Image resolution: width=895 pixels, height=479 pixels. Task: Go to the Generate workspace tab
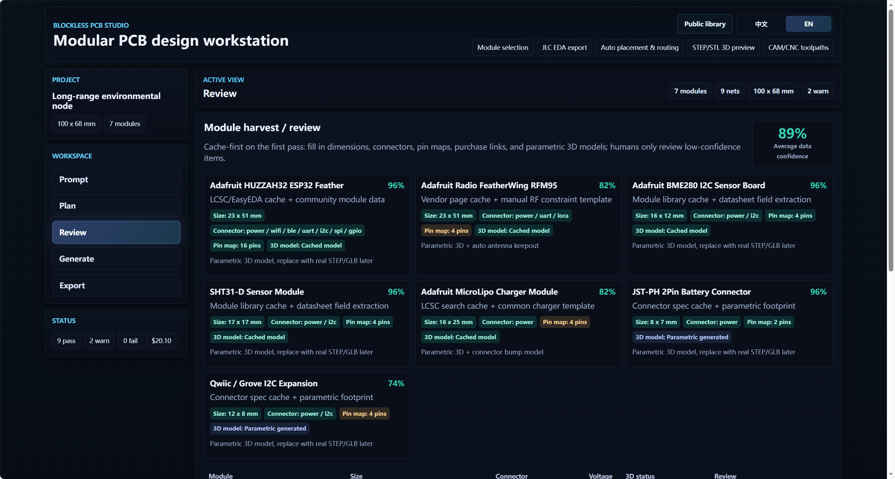116,259
